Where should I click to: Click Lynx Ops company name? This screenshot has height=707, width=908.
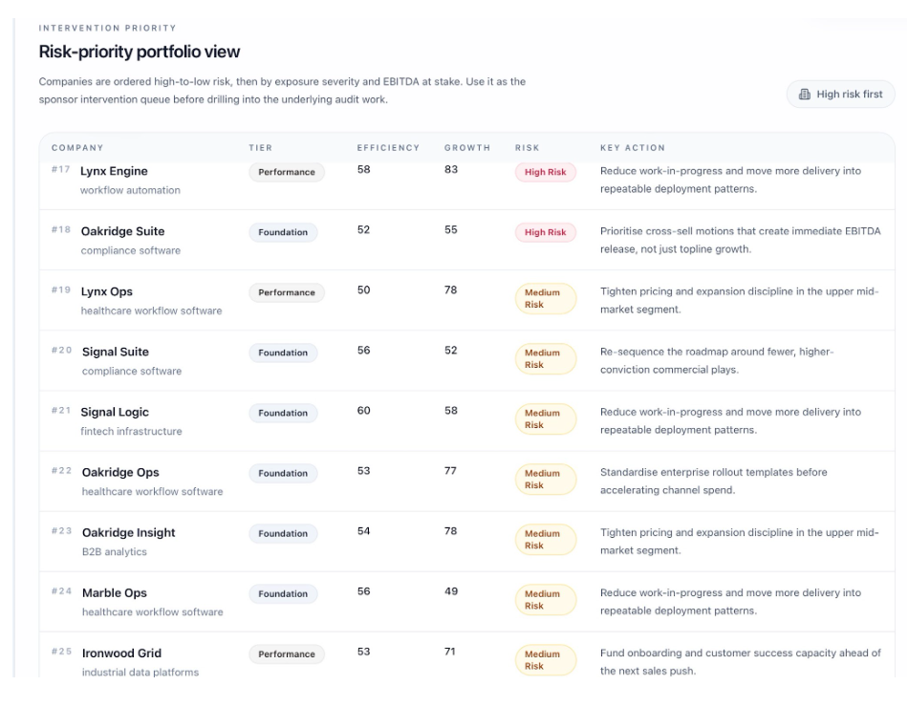coord(106,291)
